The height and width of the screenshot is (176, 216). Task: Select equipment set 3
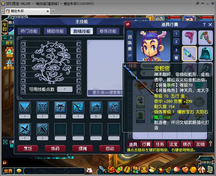[176, 50]
